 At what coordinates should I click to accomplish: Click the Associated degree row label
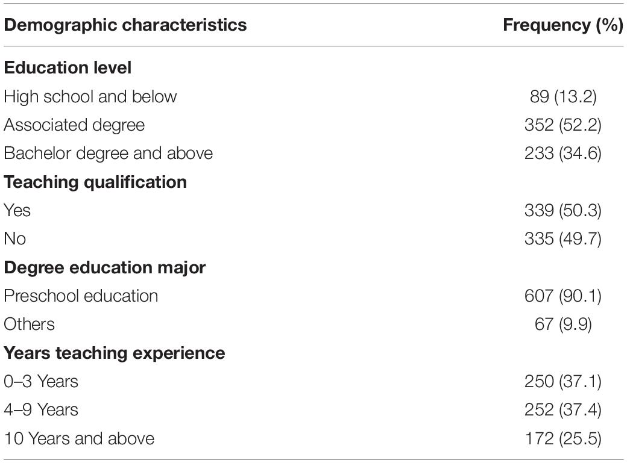(74, 125)
